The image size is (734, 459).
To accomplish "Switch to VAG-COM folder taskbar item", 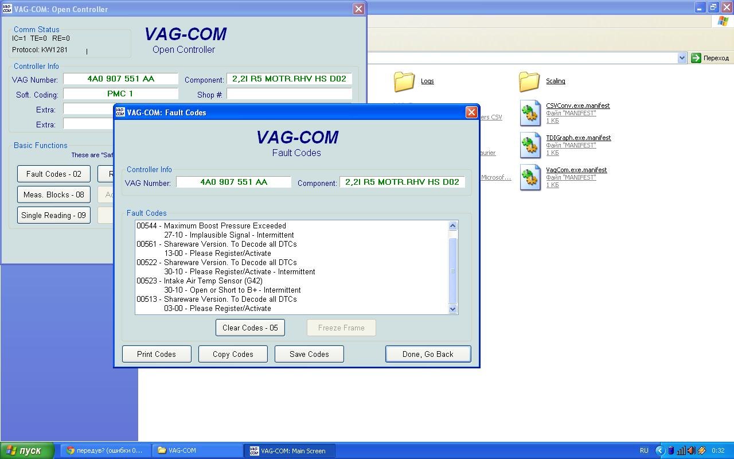I will pyautogui.click(x=197, y=450).
